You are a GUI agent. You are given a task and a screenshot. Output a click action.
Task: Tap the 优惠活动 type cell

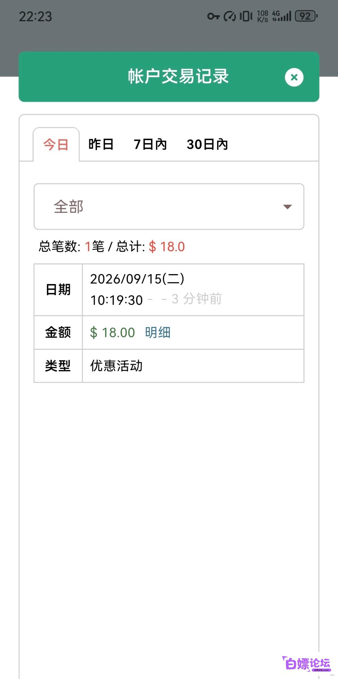coord(193,366)
